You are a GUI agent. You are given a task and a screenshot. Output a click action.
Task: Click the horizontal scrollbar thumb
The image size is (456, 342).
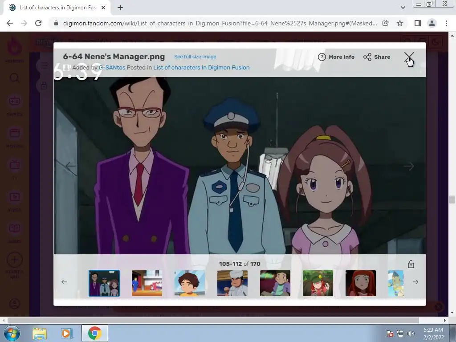[x=213, y=320]
